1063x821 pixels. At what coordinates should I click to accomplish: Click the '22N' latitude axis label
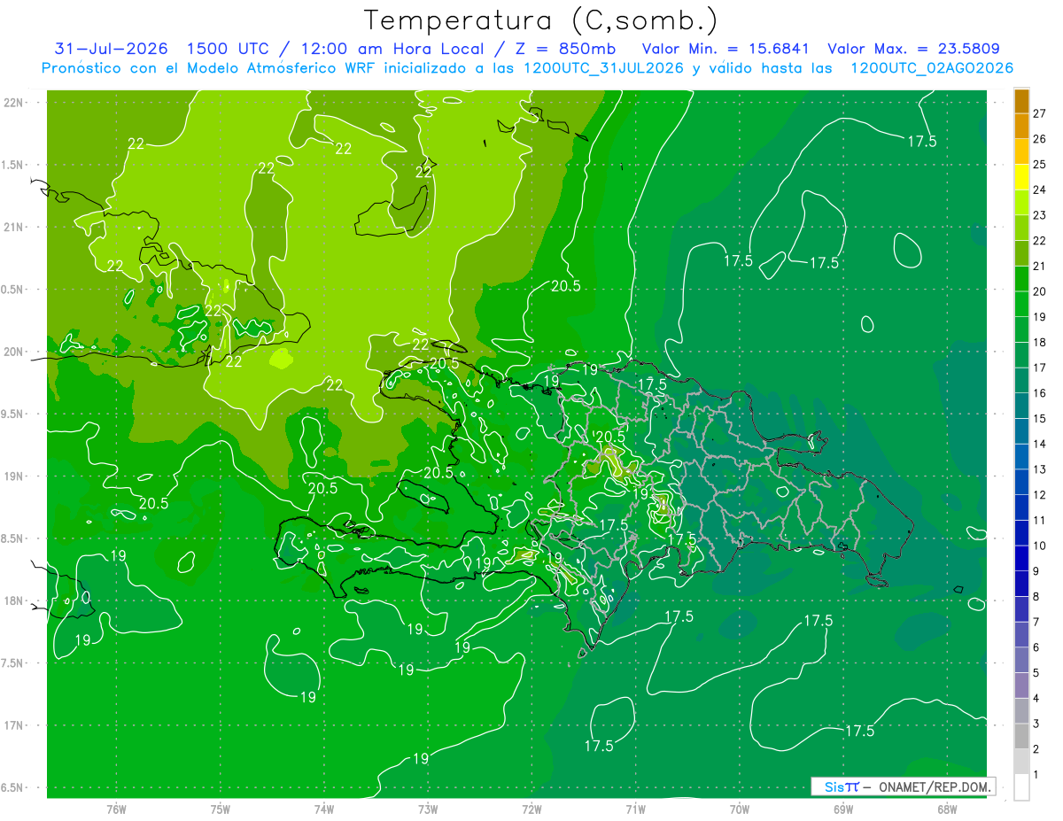[x=12, y=102]
